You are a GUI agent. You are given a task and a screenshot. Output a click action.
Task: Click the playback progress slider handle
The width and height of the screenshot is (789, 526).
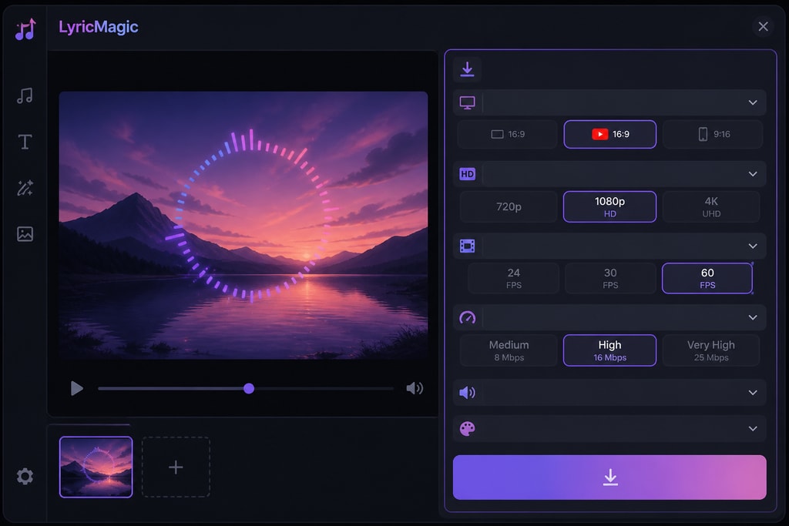(x=249, y=388)
